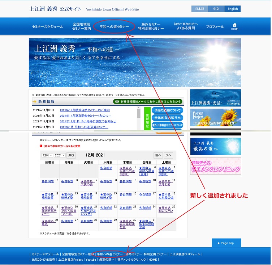Viewport: 272px width, 265px height.
Task: Open news link 2022年1月 平和への道(琉球)セミナー
Action: [x=84, y=127]
